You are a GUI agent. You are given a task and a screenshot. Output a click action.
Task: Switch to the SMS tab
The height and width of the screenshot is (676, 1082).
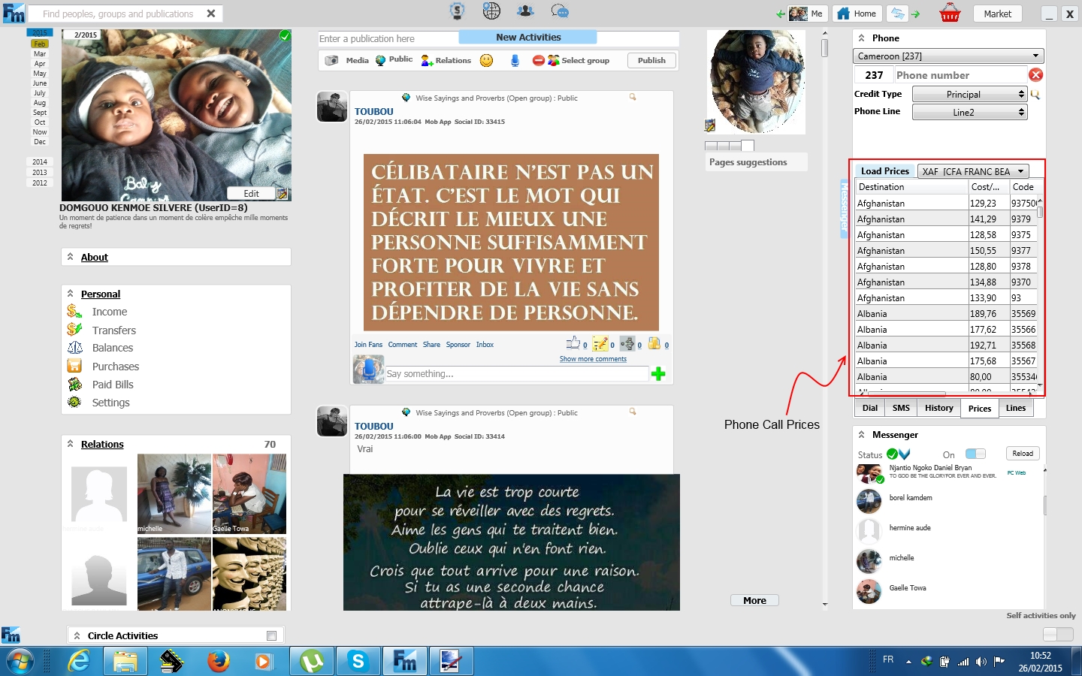click(902, 408)
